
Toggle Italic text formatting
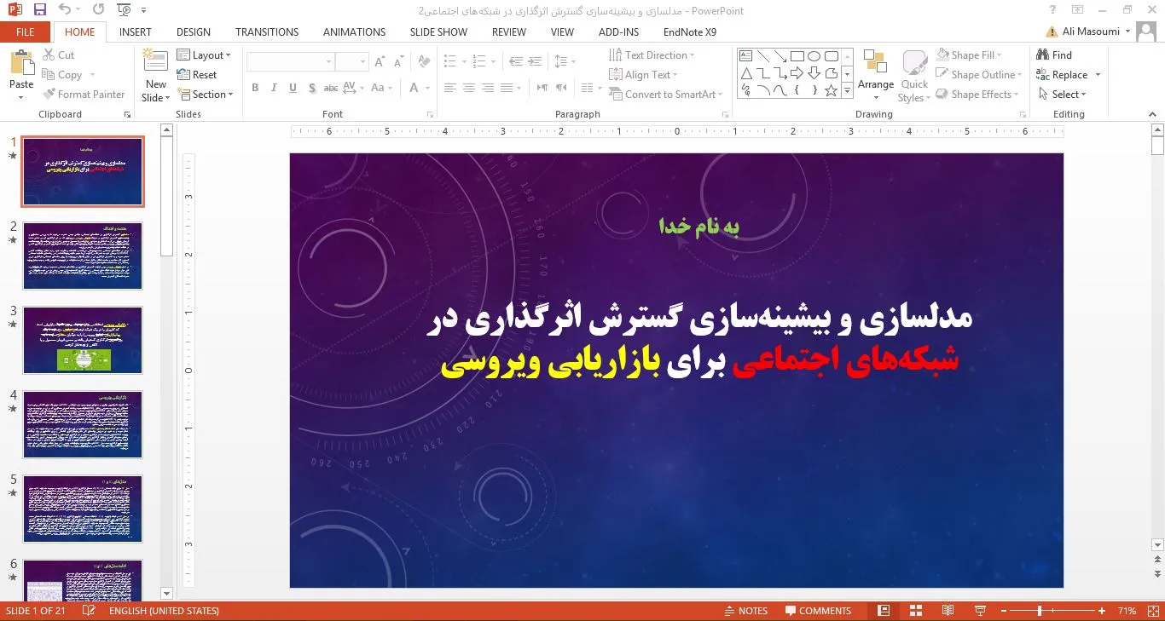tap(274, 88)
